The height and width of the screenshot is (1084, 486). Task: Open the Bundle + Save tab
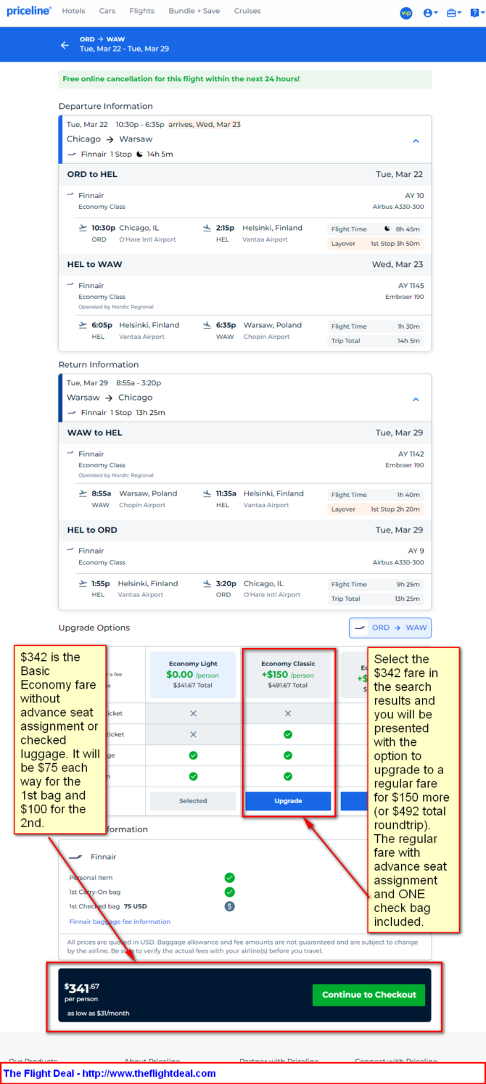pos(194,11)
